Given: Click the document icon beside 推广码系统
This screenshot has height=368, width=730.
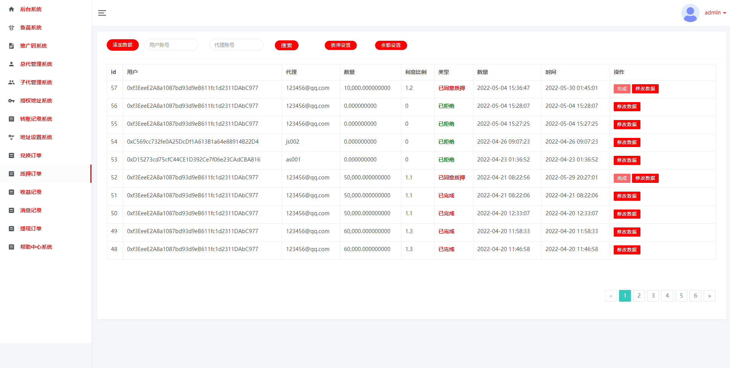Looking at the screenshot, I should [x=11, y=46].
